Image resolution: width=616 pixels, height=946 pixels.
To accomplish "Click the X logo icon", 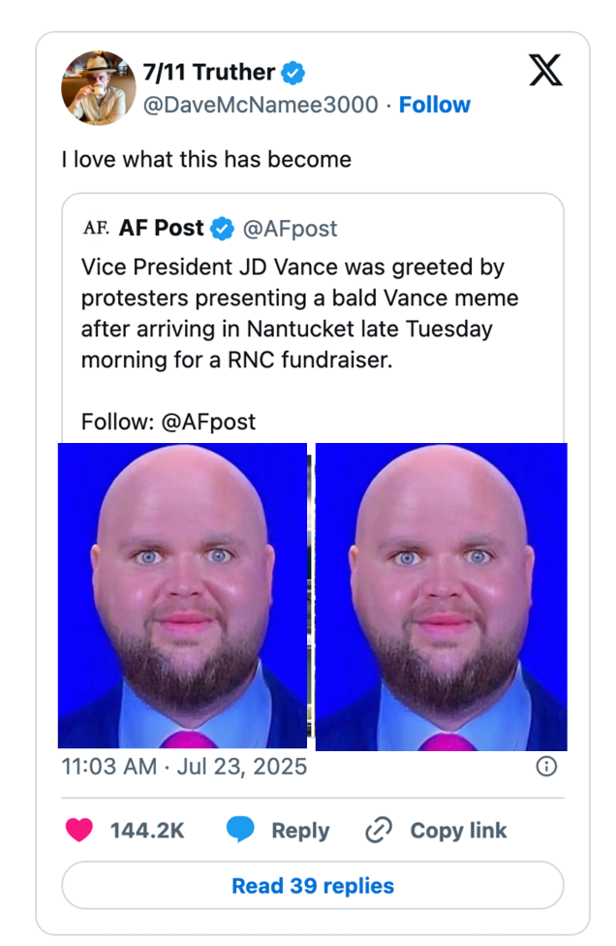I will [546, 71].
